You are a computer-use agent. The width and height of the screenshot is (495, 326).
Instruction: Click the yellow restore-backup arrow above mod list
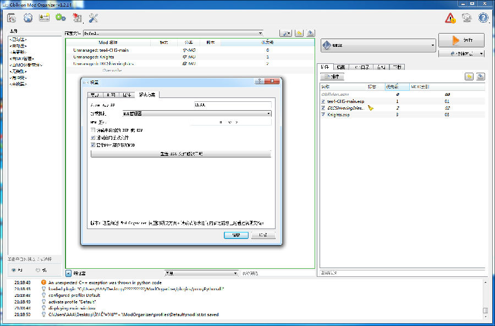(x=299, y=33)
